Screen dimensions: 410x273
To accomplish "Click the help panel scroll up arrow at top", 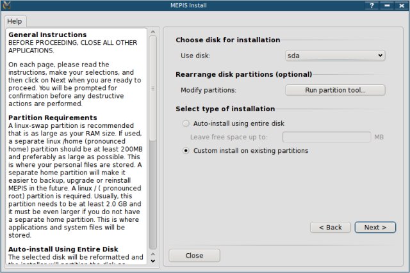I will pos(153,32).
